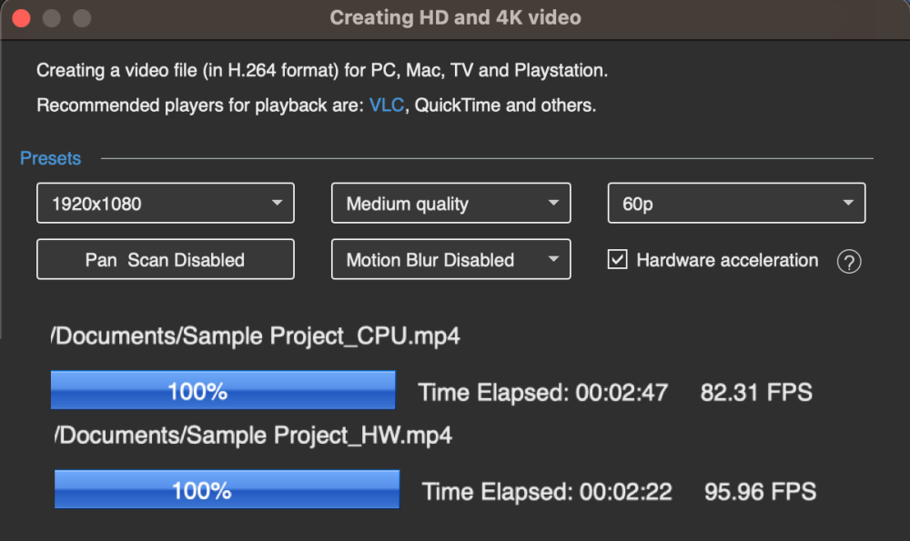
Task: Click the 60p dropdown arrow
Action: pyautogui.click(x=848, y=204)
